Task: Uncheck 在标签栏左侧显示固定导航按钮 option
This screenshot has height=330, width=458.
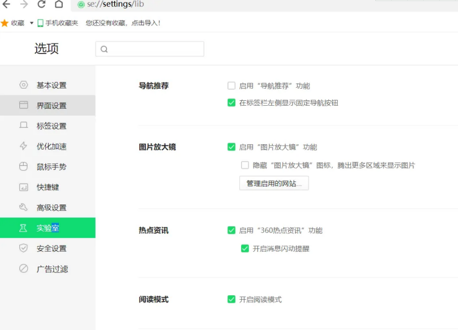Action: 231,103
